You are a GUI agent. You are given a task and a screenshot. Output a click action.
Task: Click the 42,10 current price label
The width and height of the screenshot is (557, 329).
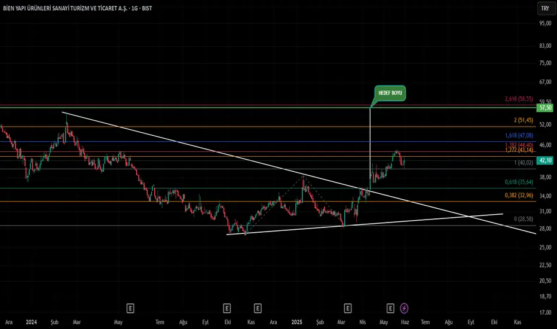click(x=545, y=160)
